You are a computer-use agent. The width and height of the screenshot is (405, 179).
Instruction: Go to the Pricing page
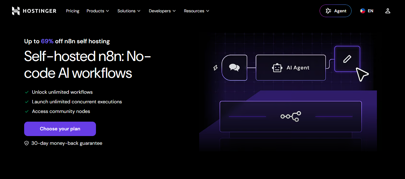(x=73, y=11)
